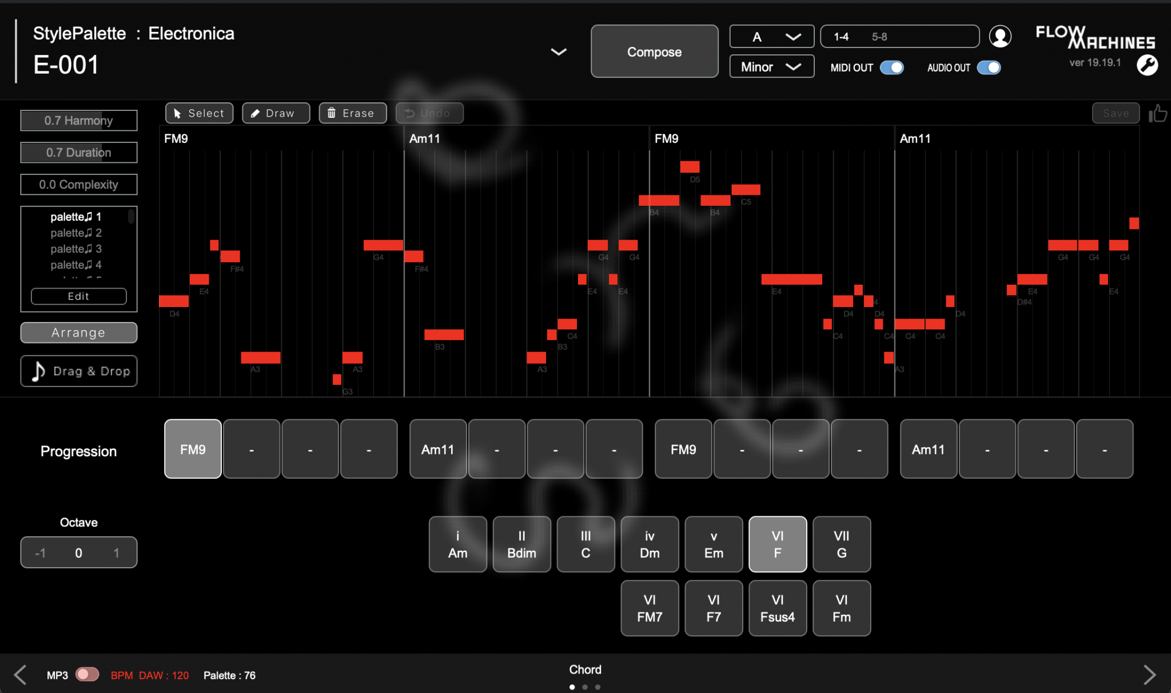
Task: Open the key dropdown showing A
Action: click(772, 37)
